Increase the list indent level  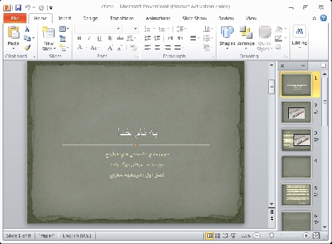[x=157, y=38]
